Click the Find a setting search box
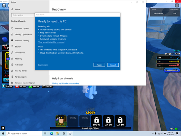Viewport: 181px width, 136px height. (x=23, y=15)
